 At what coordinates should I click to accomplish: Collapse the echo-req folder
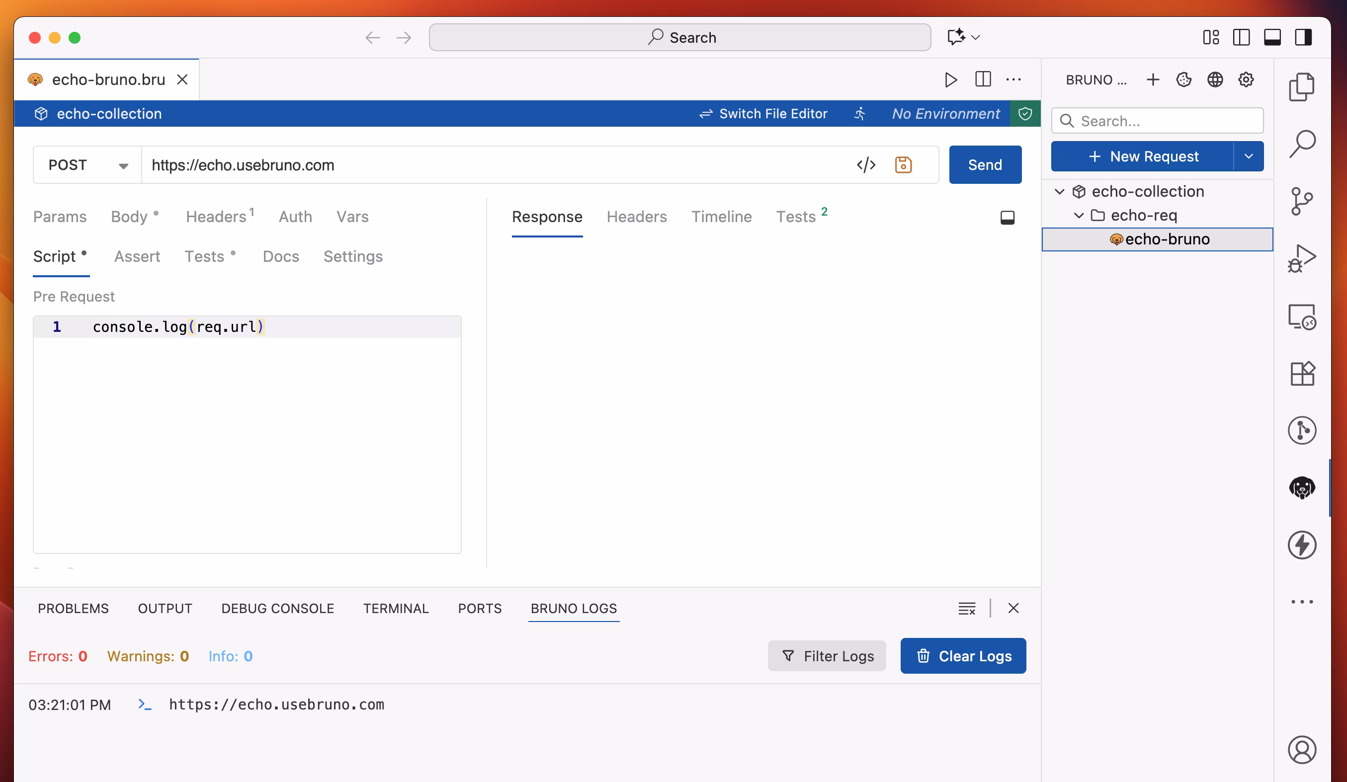tap(1079, 215)
